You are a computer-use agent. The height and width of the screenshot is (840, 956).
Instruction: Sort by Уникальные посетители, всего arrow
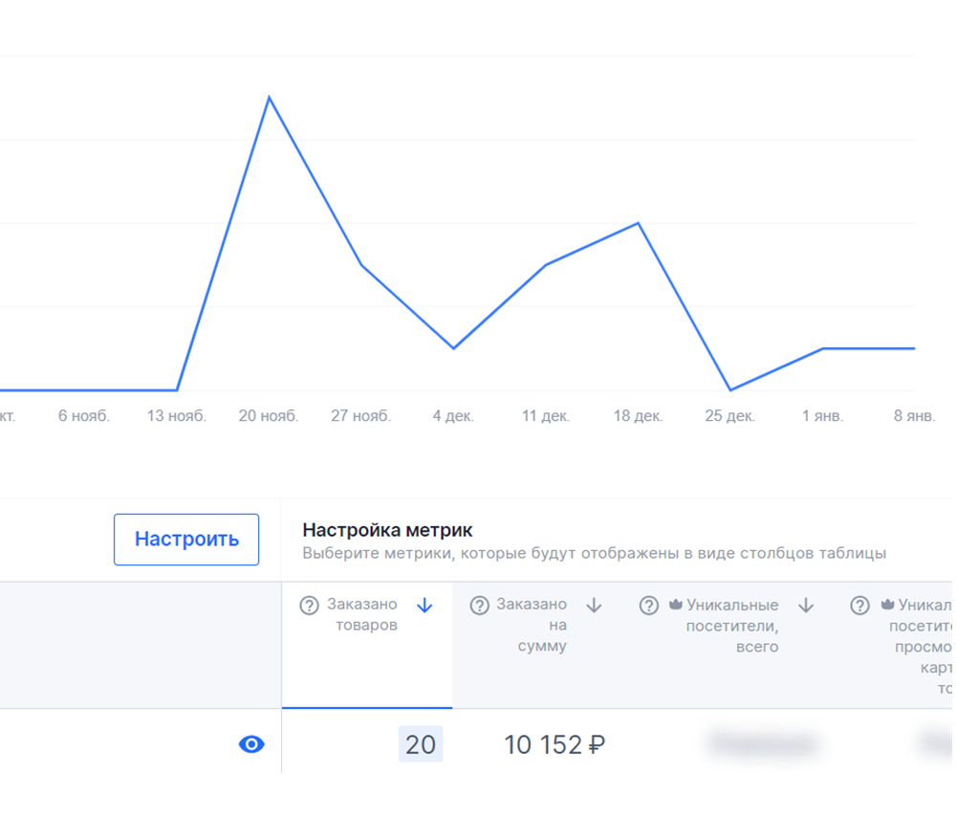pos(806,606)
